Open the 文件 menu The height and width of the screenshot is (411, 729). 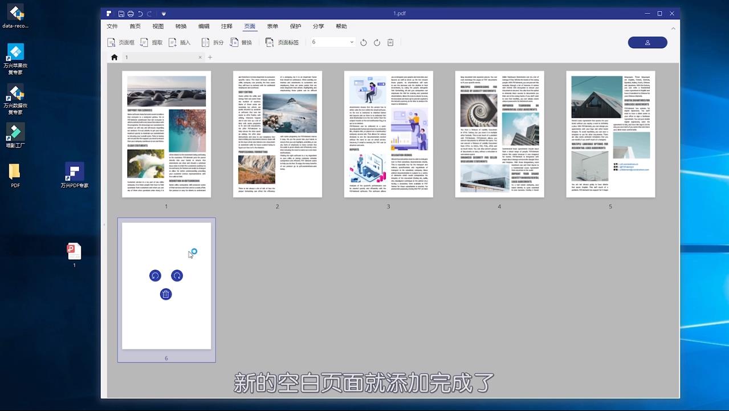[x=112, y=26]
